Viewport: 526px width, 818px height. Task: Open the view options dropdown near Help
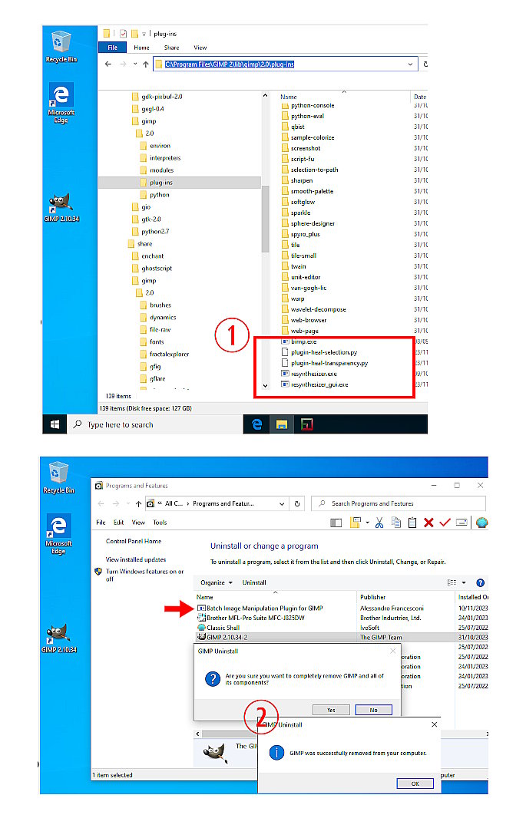(x=463, y=582)
